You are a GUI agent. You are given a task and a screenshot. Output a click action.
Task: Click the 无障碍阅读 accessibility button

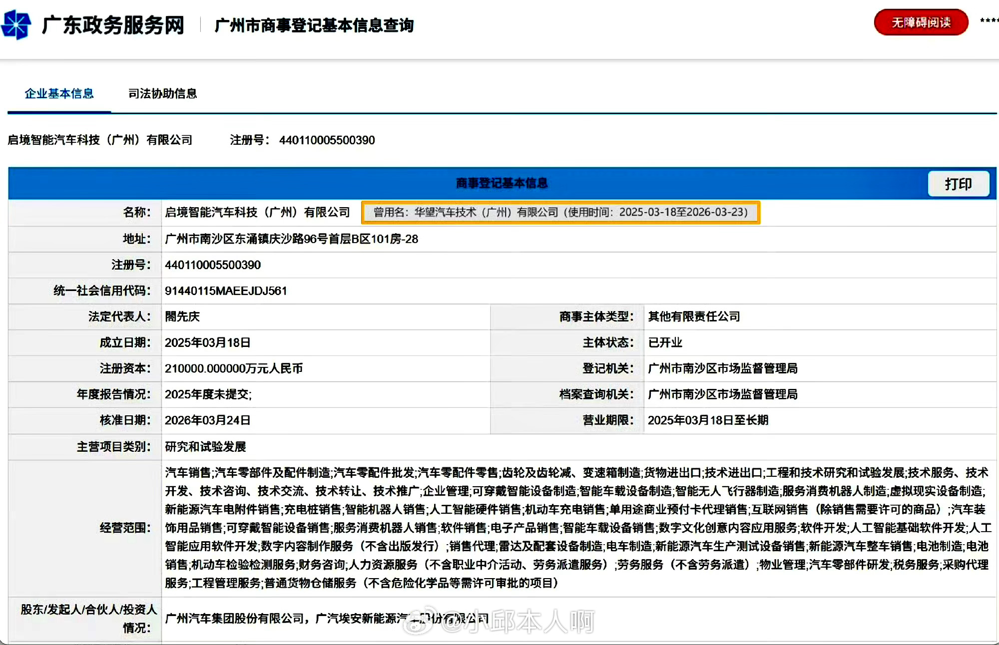click(x=921, y=22)
